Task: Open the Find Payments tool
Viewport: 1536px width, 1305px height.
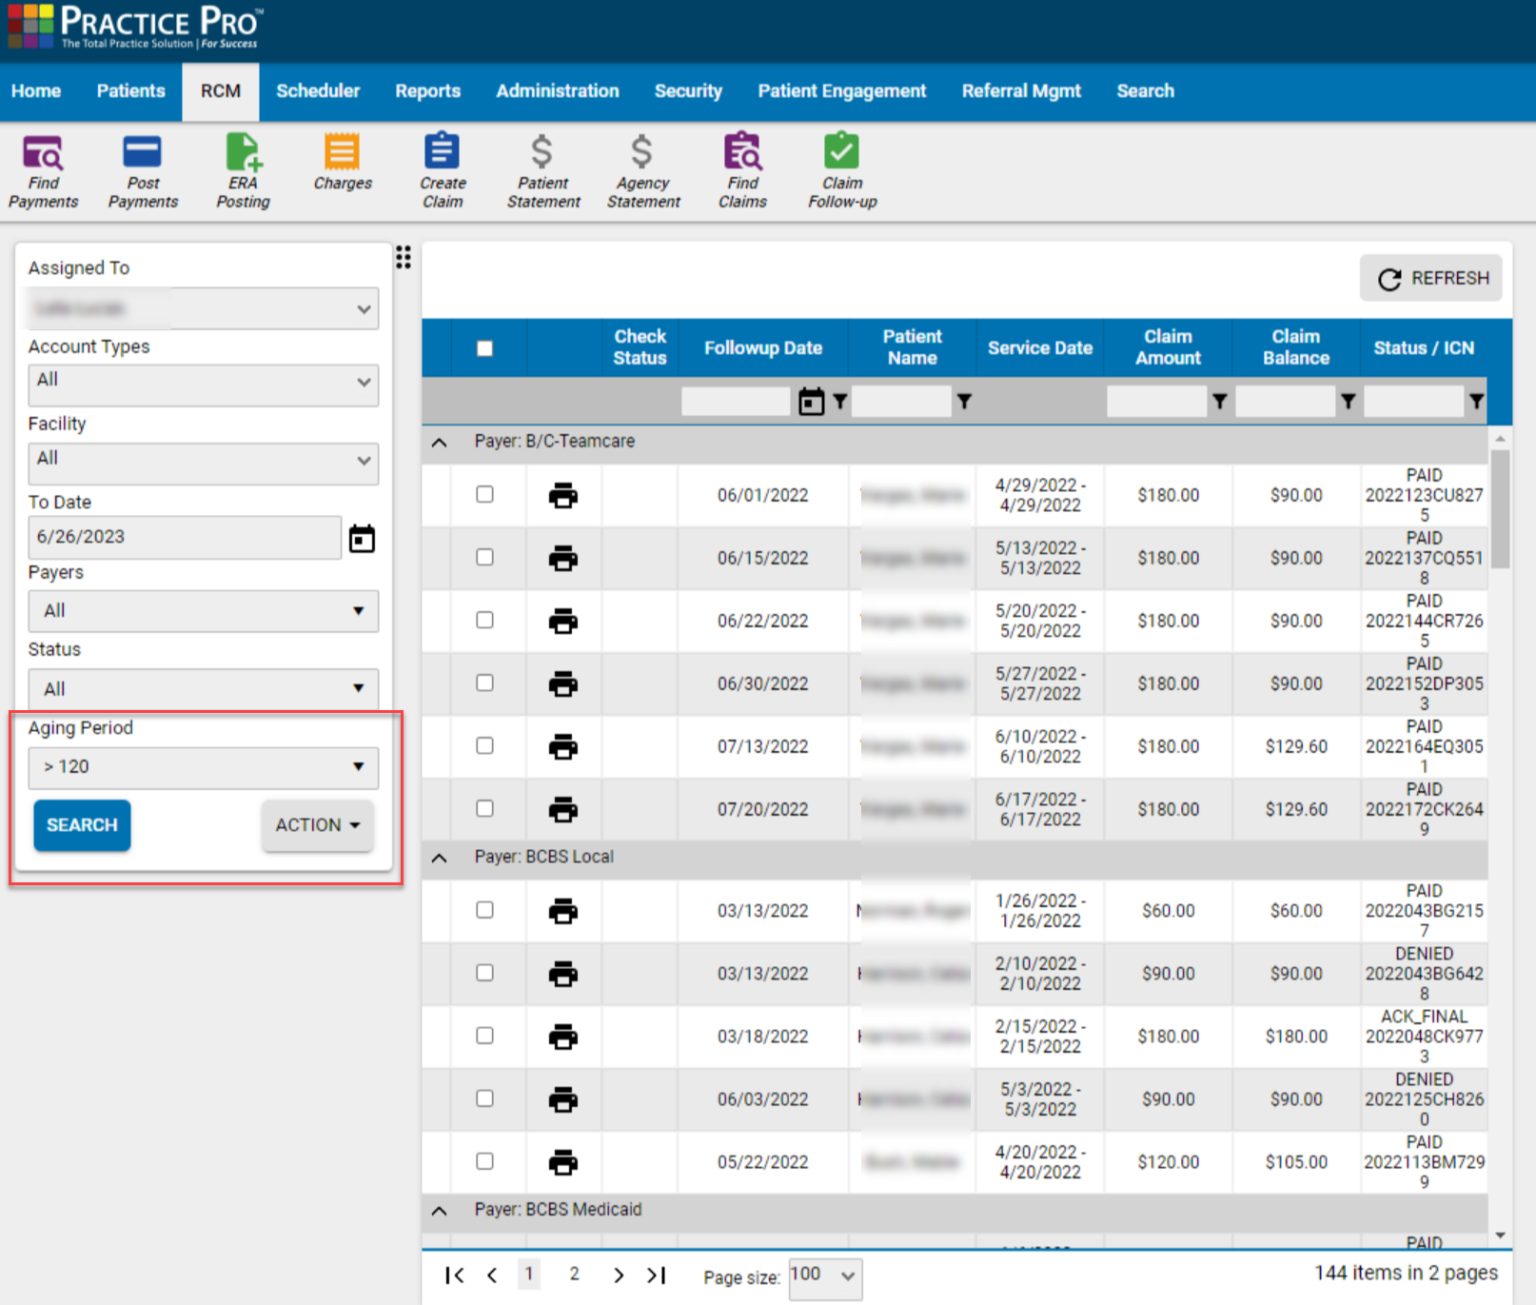Action: [44, 169]
